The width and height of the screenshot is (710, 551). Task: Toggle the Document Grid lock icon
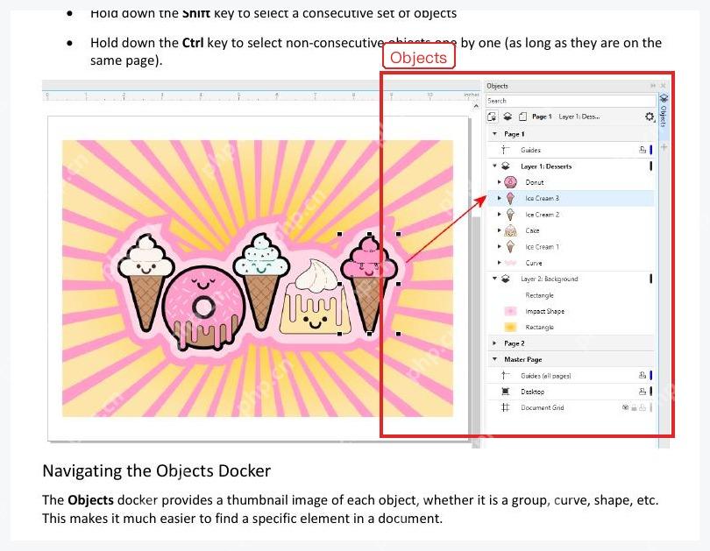(x=634, y=407)
